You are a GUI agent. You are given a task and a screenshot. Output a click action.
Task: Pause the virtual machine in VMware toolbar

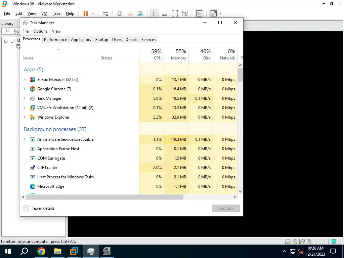point(86,13)
